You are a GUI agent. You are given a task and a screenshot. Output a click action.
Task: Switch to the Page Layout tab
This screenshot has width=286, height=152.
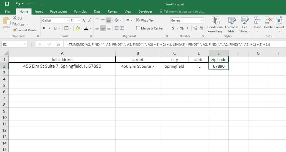point(58,11)
